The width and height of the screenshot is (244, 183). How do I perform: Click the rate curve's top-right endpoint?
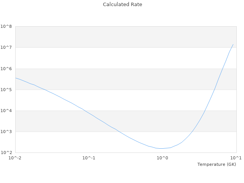point(233,44)
